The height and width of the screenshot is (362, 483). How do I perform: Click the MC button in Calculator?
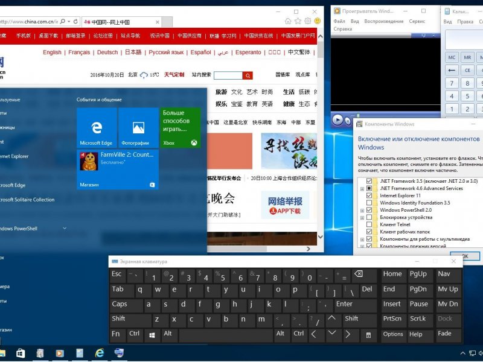pos(452,57)
